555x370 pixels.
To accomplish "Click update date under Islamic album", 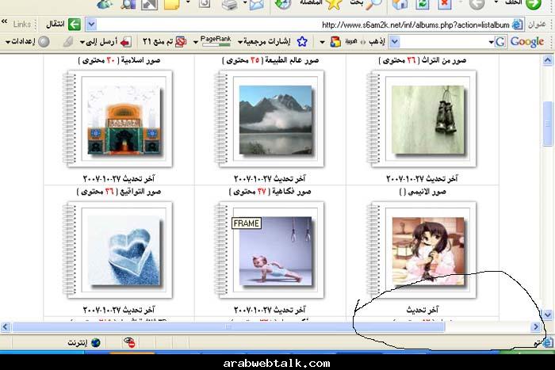I will click(x=118, y=178).
